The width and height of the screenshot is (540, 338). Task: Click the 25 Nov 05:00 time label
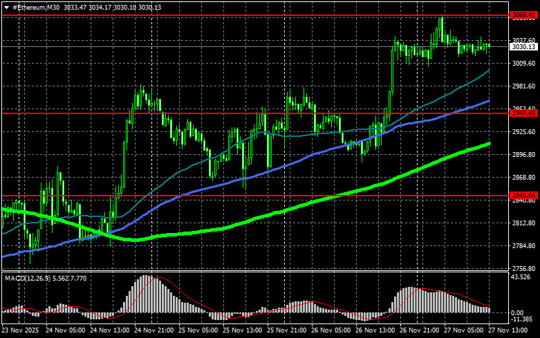pos(198,330)
